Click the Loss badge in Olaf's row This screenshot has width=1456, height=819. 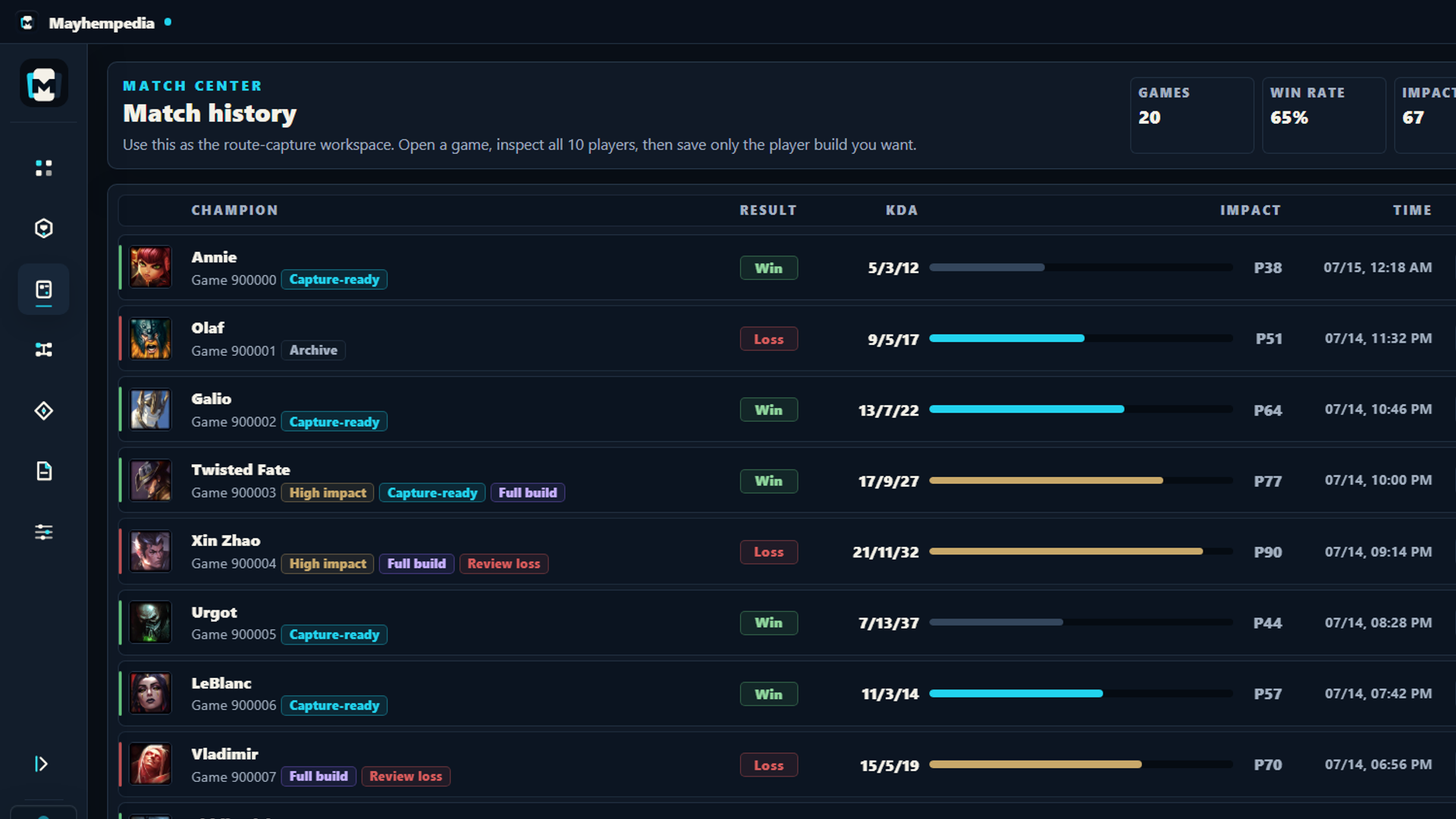tap(768, 339)
